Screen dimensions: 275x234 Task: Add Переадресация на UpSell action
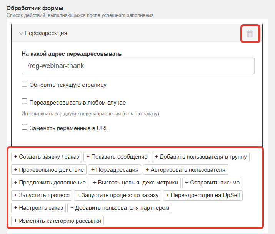(203, 195)
